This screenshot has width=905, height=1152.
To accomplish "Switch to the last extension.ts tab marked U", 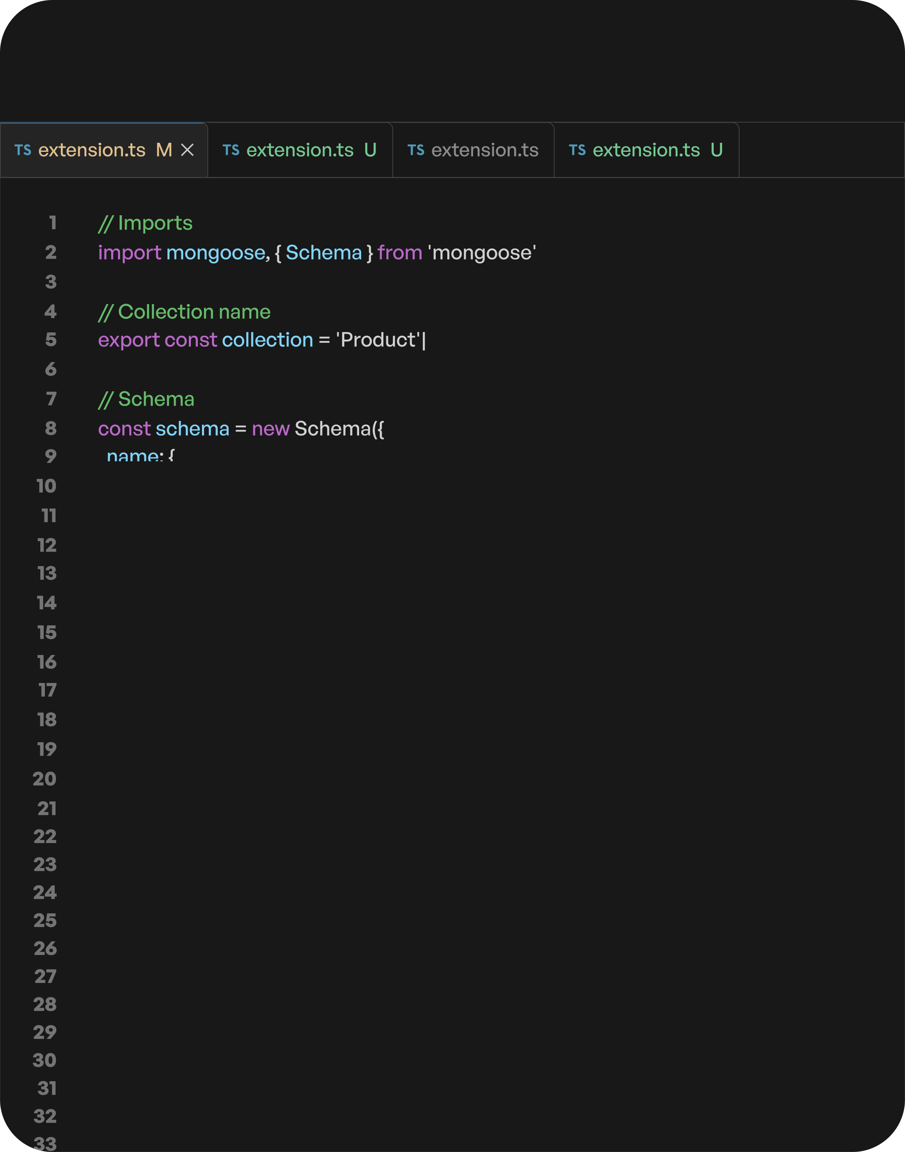I will [646, 150].
